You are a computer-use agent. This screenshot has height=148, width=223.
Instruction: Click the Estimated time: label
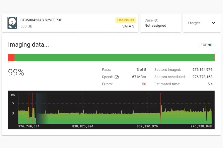(x=167, y=84)
